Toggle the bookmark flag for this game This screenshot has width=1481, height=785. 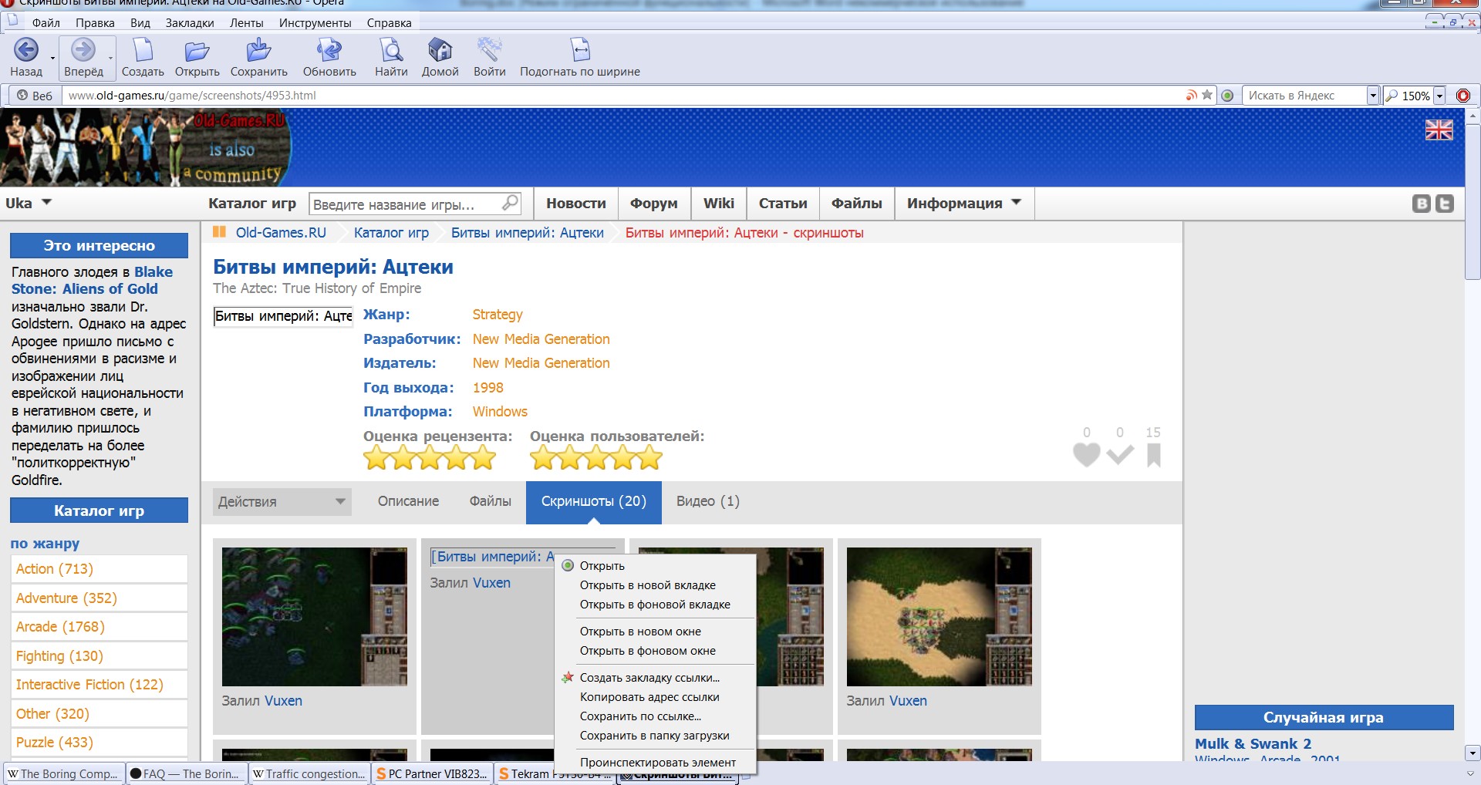coord(1153,454)
